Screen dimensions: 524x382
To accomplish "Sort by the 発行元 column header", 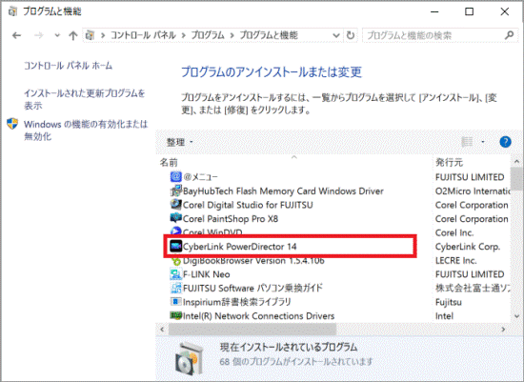I will point(449,163).
